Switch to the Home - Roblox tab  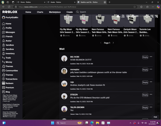click(x=32, y=2)
